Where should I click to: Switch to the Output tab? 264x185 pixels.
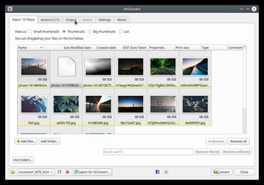coord(71,19)
